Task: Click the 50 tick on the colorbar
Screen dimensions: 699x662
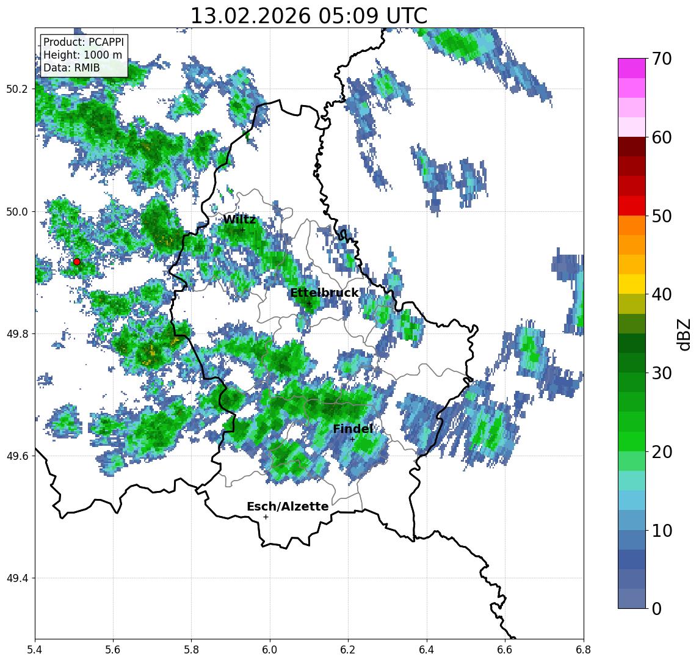Action: [662, 216]
